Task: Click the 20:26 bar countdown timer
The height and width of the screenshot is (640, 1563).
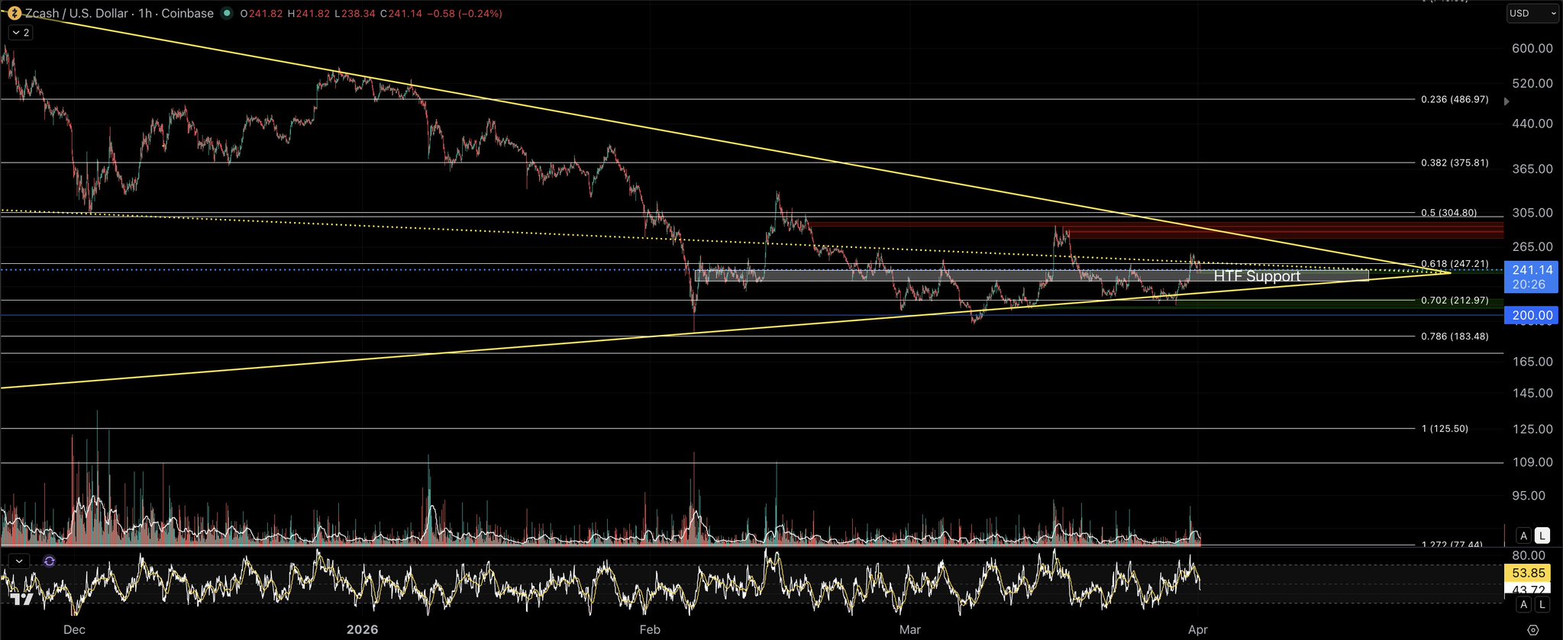Action: pos(1529,285)
